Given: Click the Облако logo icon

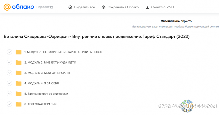Looking at the screenshot, I should (7, 7).
